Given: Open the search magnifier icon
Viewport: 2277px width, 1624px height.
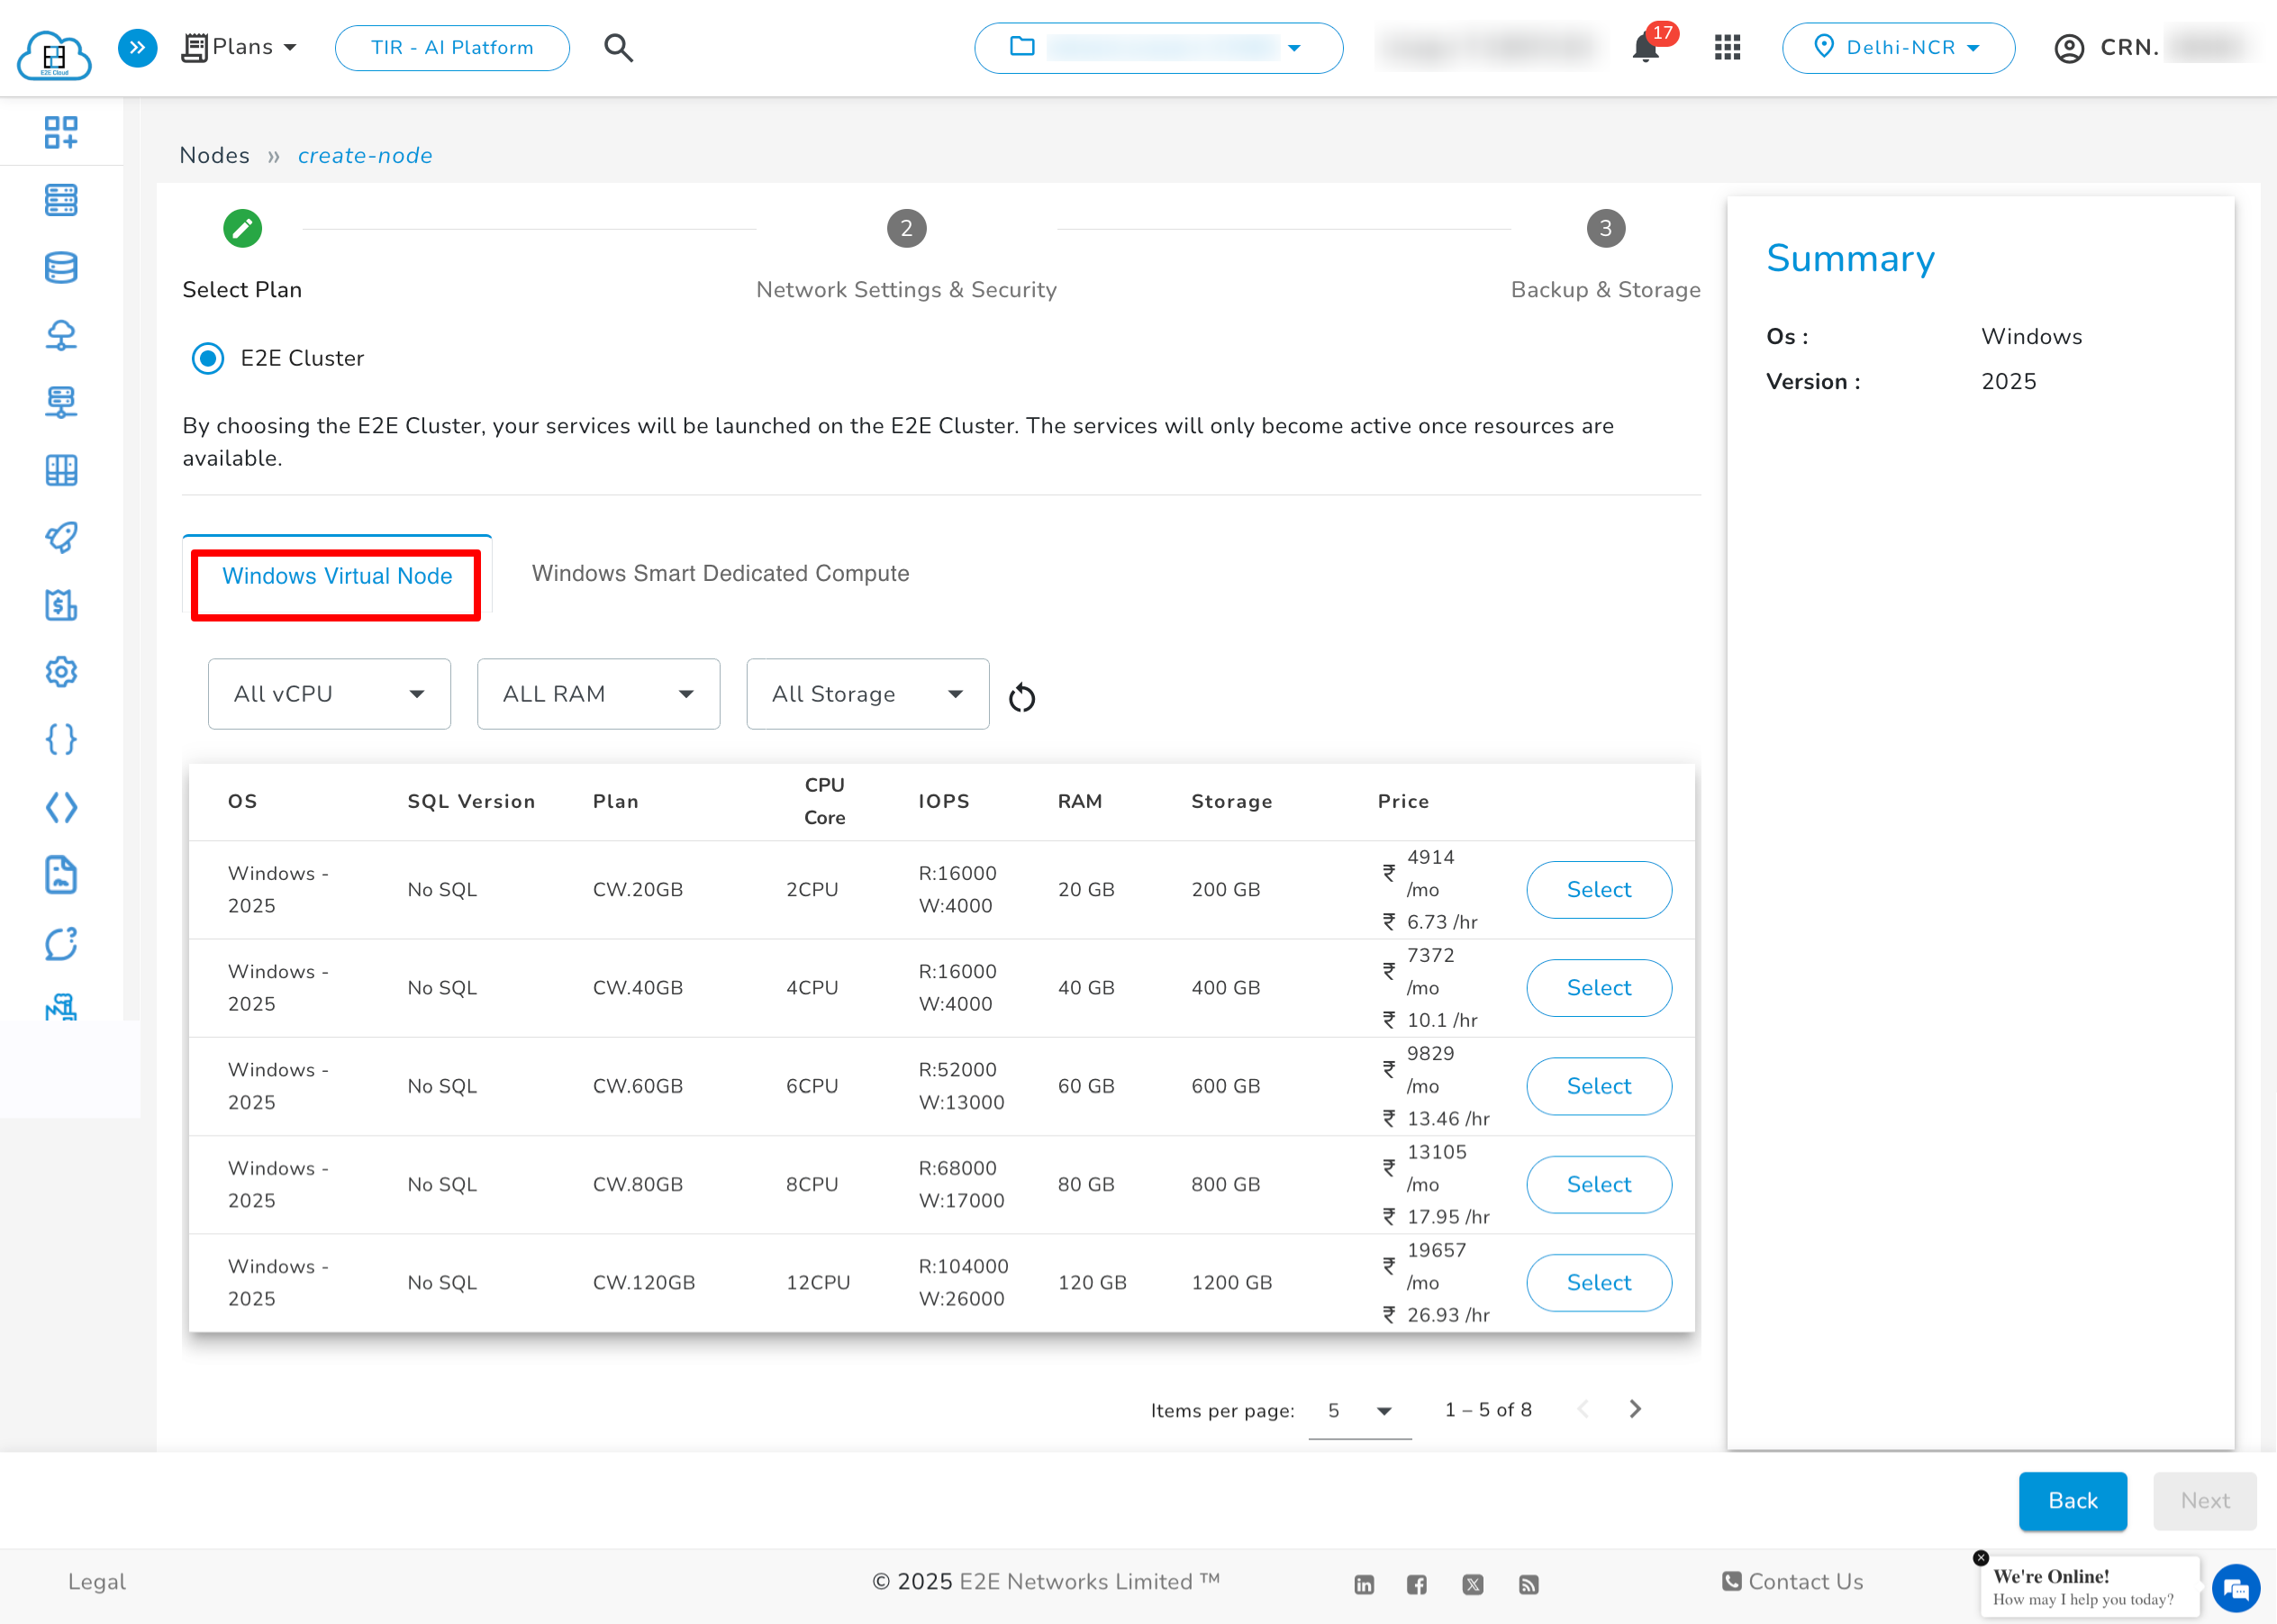Looking at the screenshot, I should pos(619,47).
